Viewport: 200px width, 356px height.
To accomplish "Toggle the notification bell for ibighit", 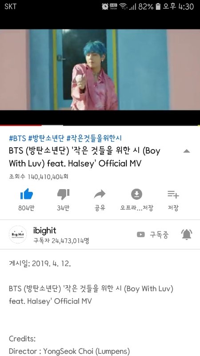I will coord(187,235).
